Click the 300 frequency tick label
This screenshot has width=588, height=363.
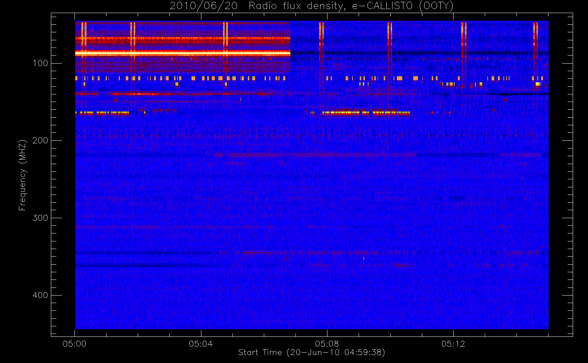(x=40, y=218)
